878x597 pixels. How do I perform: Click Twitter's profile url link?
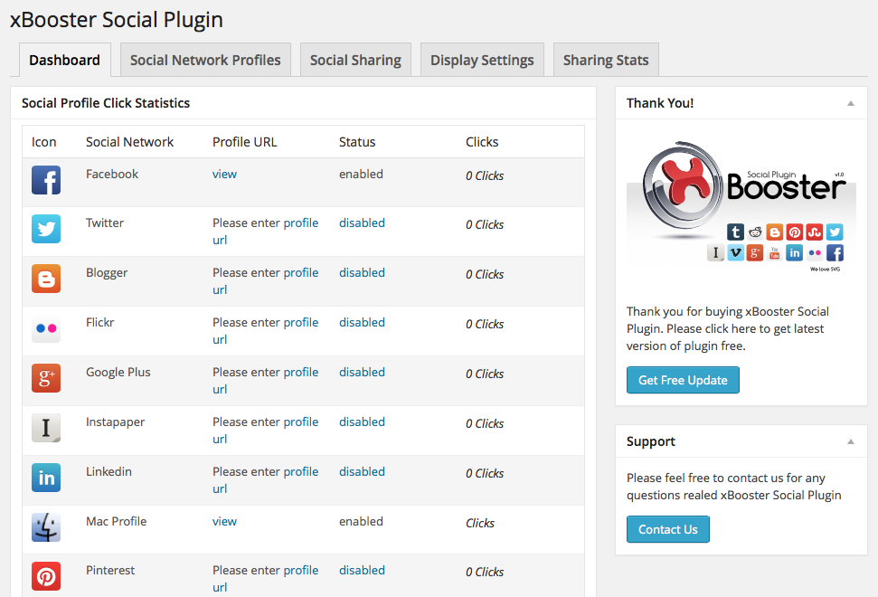coord(301,223)
